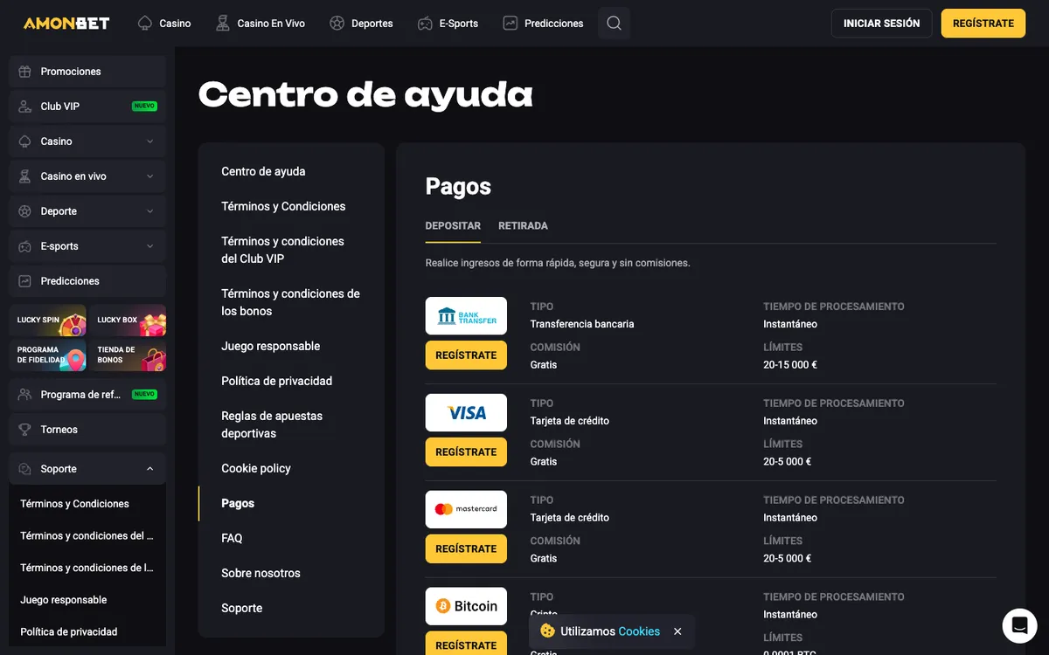Viewport: 1049px width, 655px height.
Task: Click the header REGÍSTRATE button
Action: pyautogui.click(x=983, y=24)
